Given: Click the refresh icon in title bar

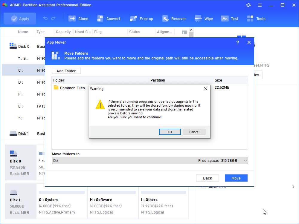Looking at the screenshot, I should tap(248, 5).
